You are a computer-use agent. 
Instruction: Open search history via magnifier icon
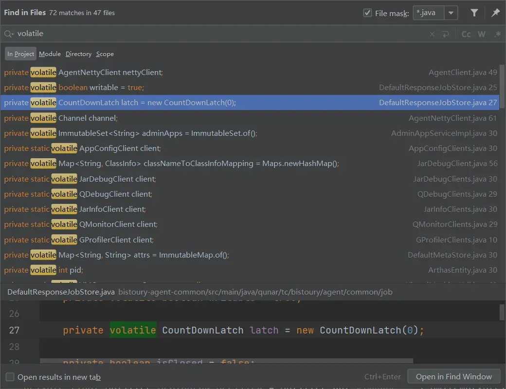(x=9, y=34)
